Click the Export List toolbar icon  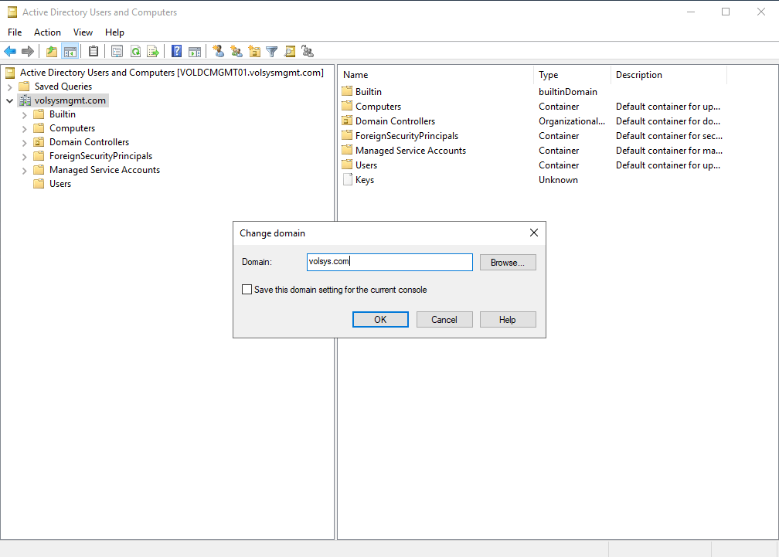pyautogui.click(x=153, y=52)
